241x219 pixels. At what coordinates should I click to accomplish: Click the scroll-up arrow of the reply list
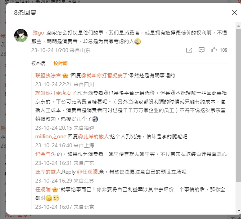click(x=239, y=26)
